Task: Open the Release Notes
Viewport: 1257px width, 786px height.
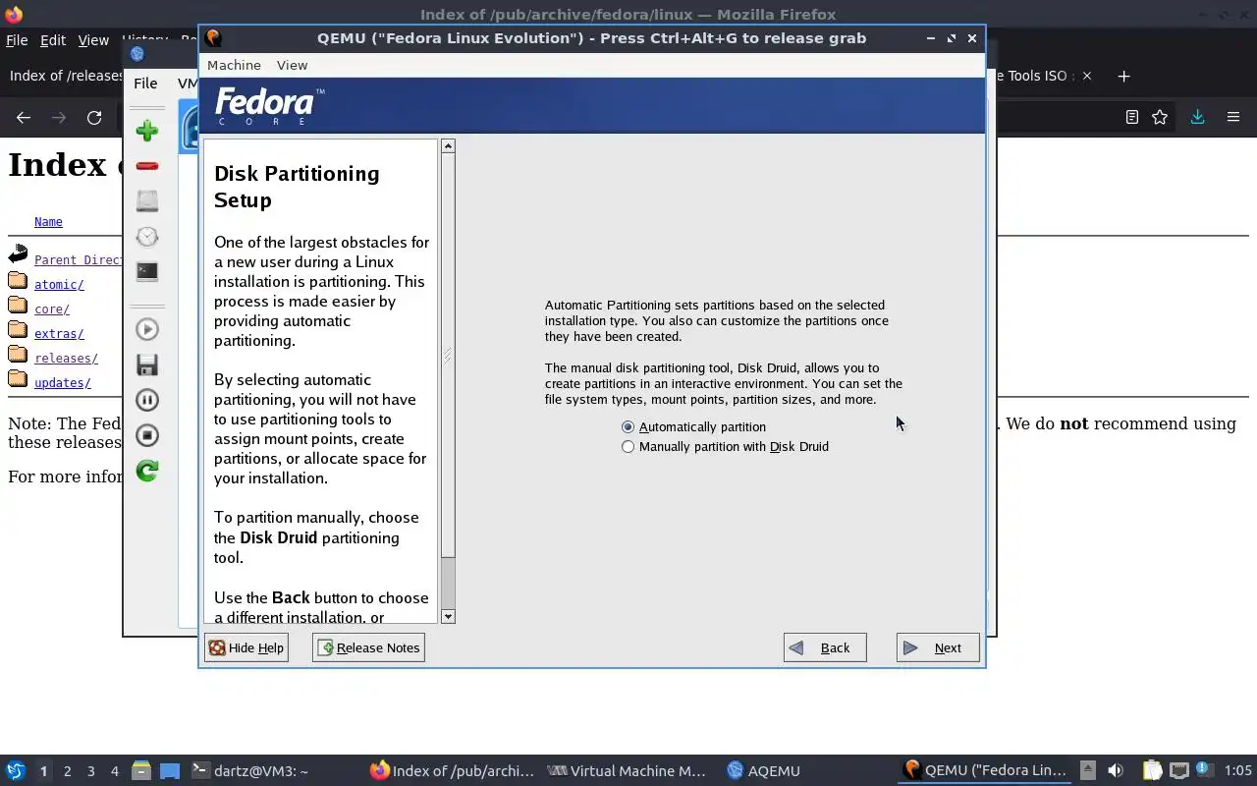Action: click(368, 647)
